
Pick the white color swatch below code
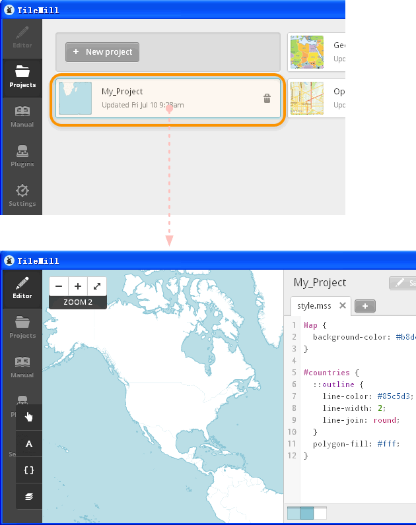coord(320,513)
